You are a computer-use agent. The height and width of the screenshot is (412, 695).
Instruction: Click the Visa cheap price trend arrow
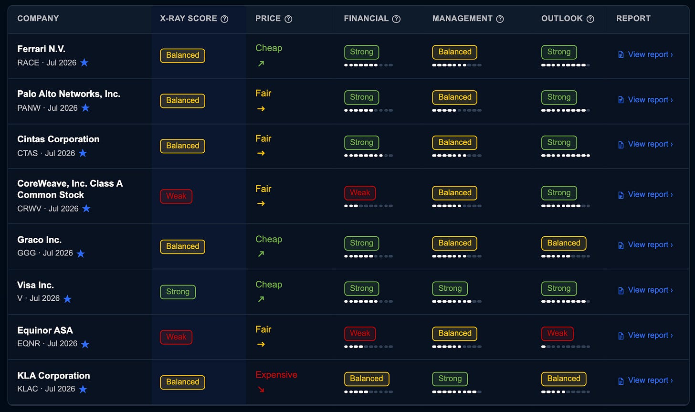tap(261, 299)
